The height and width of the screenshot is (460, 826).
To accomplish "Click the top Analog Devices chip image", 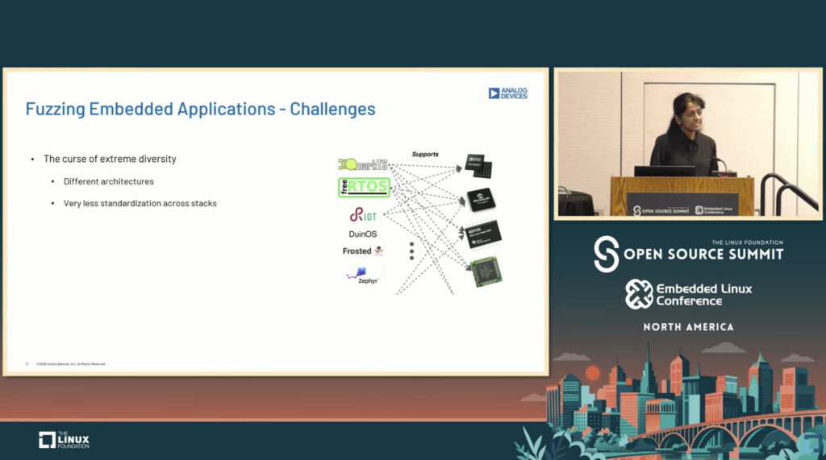I will 478,165.
